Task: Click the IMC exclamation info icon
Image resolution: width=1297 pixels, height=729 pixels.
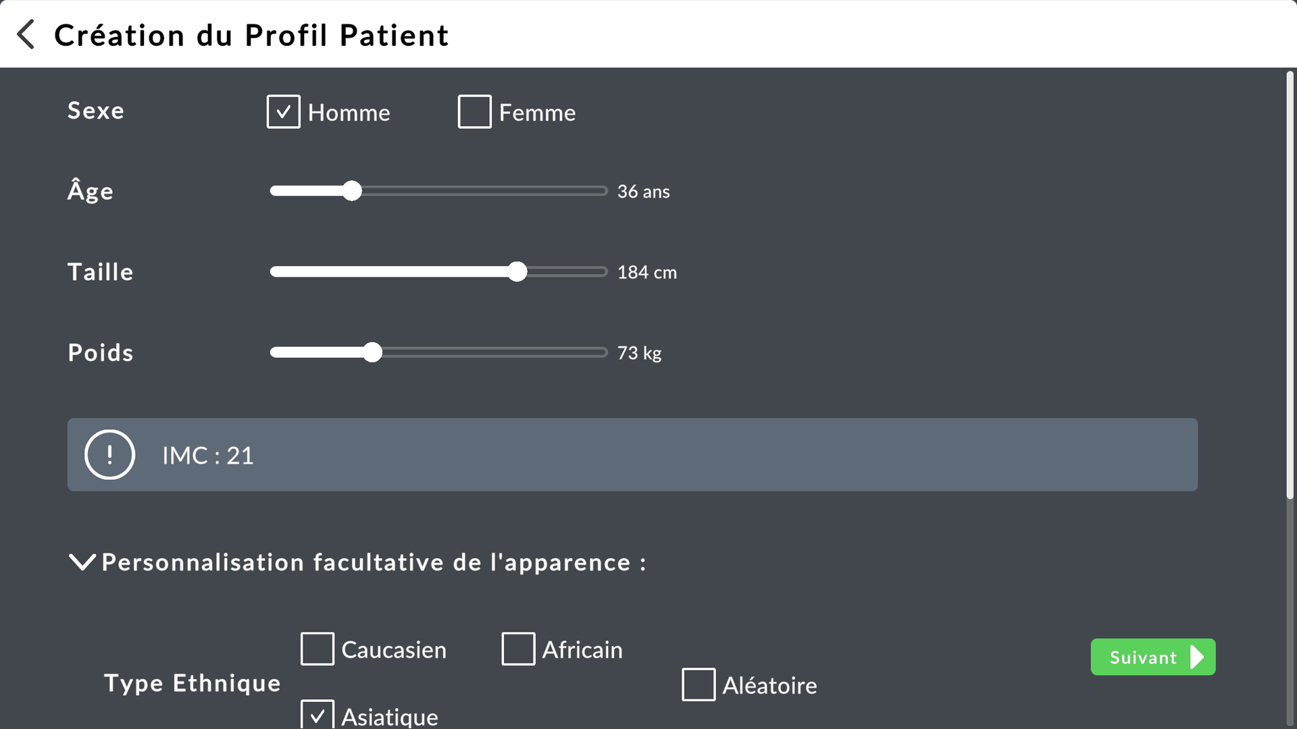Action: [x=109, y=454]
